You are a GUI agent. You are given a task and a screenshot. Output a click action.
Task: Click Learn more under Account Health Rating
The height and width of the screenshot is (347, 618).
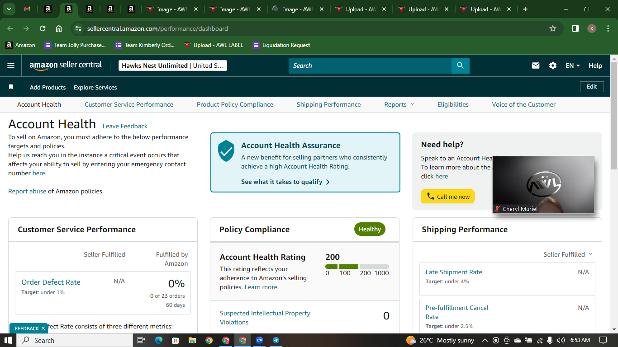(261, 287)
